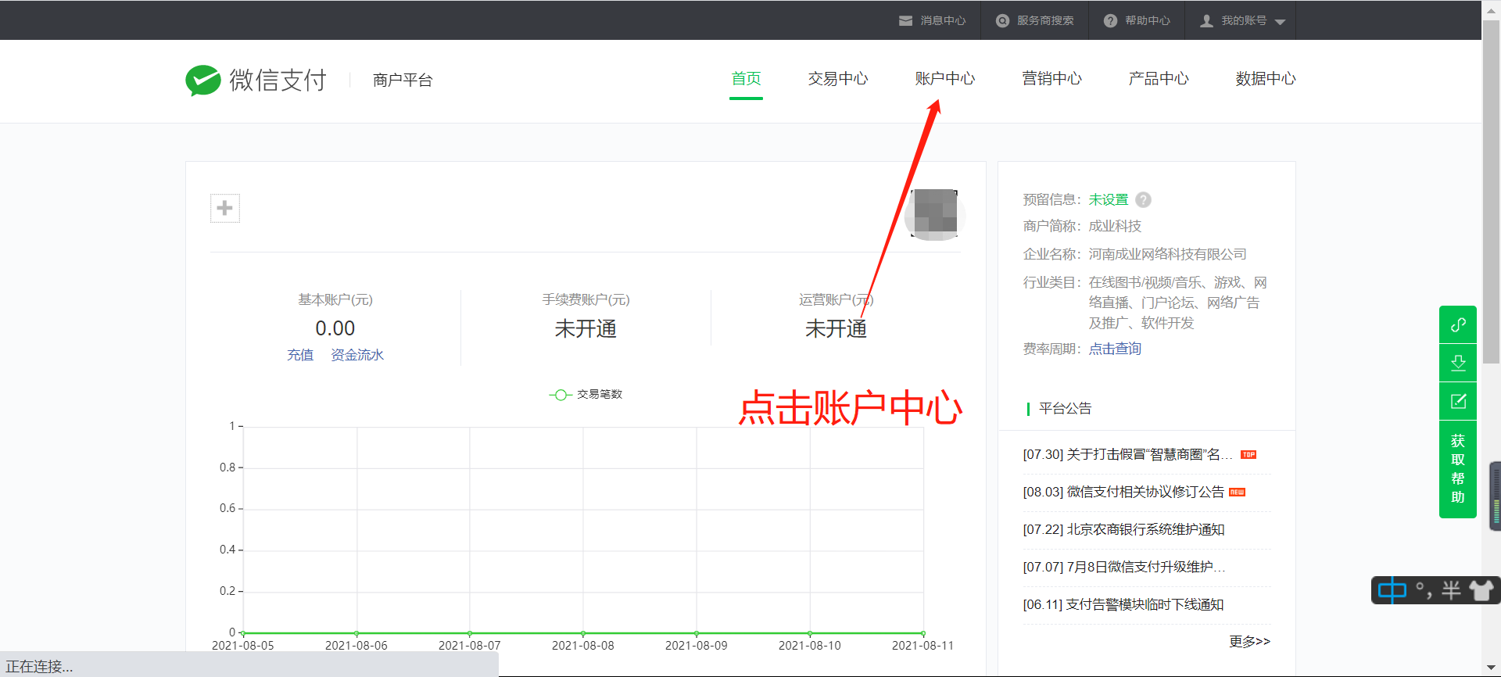Image resolution: width=1501 pixels, height=677 pixels.
Task: Click the 平台公告 section heading
Action: click(1065, 408)
